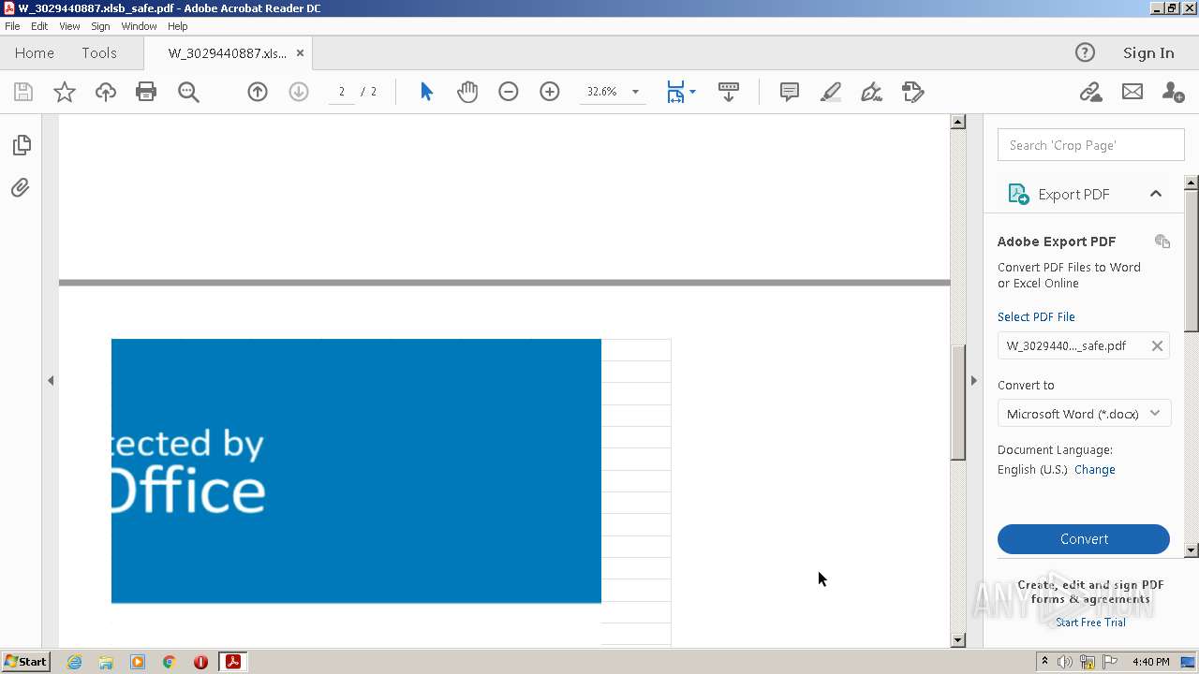Click the add people share icon

(1173, 92)
